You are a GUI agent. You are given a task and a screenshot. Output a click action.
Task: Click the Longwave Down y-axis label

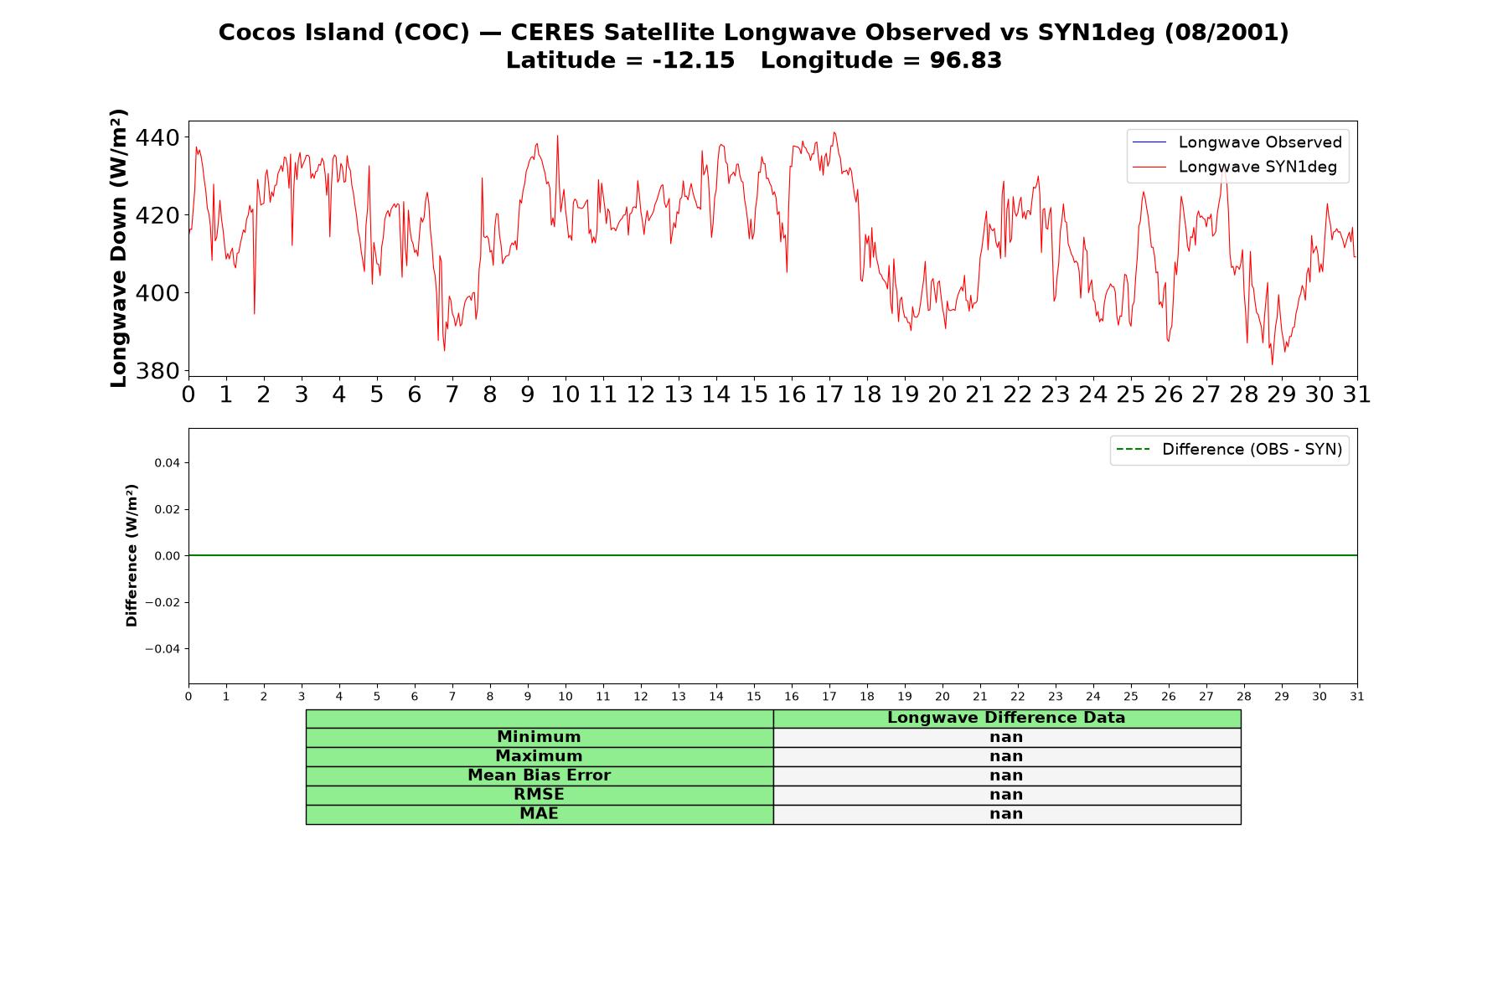118,248
